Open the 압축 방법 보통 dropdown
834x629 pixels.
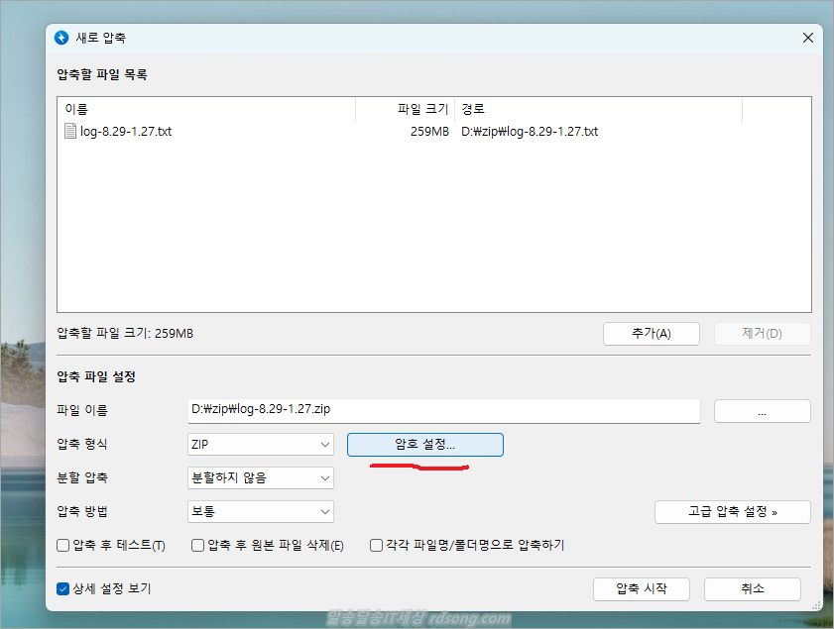[261, 512]
